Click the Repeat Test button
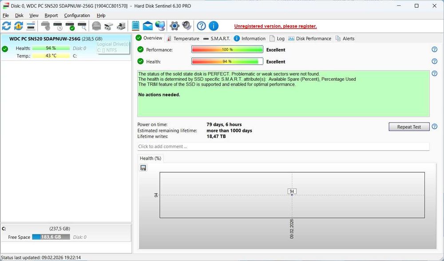This screenshot has height=261, width=444. pyautogui.click(x=409, y=127)
